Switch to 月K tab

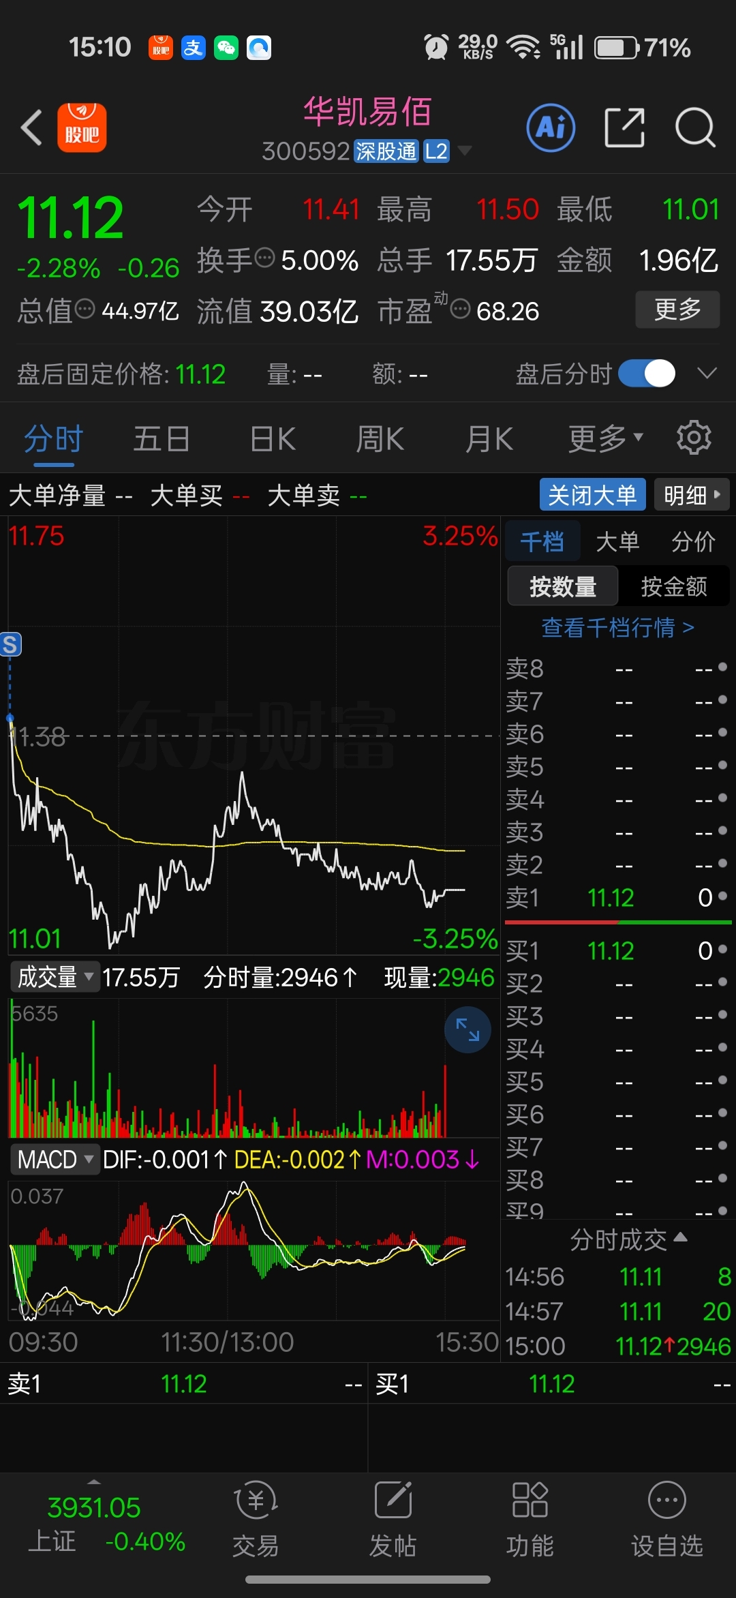(x=489, y=438)
